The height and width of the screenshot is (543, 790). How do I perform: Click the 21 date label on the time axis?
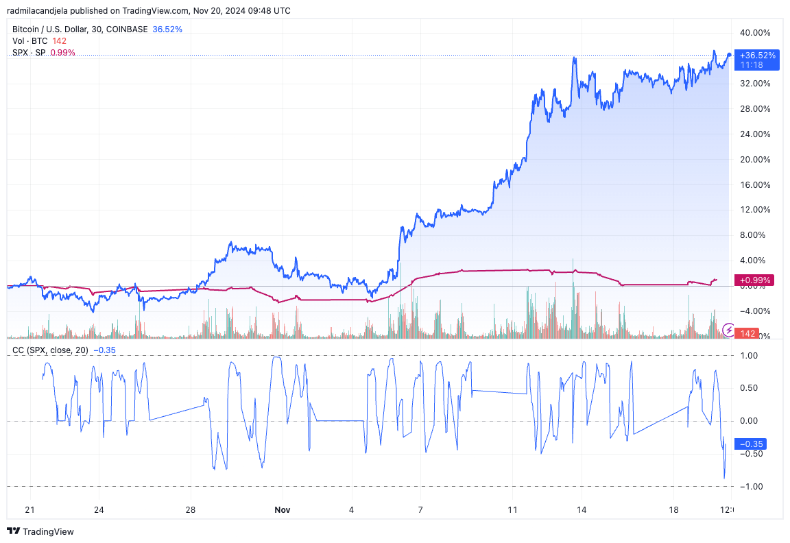point(29,510)
